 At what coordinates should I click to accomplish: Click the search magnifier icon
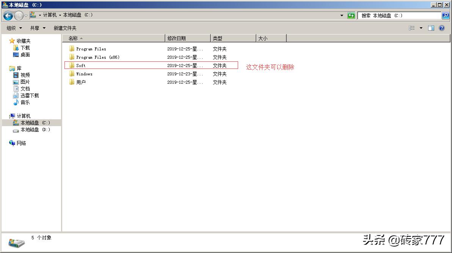click(446, 16)
